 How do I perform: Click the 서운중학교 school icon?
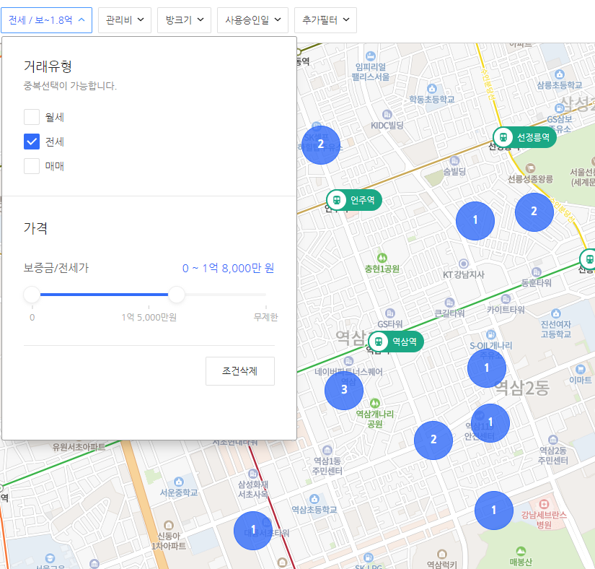pos(179,482)
